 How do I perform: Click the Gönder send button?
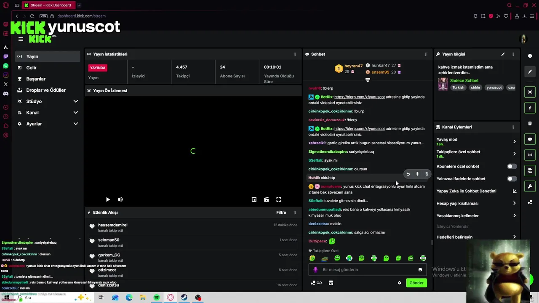pos(416,283)
